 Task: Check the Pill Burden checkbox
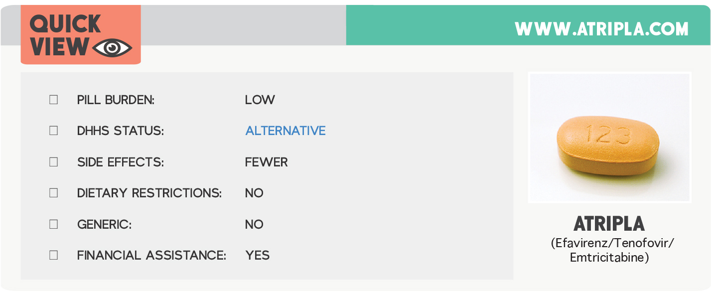point(54,100)
